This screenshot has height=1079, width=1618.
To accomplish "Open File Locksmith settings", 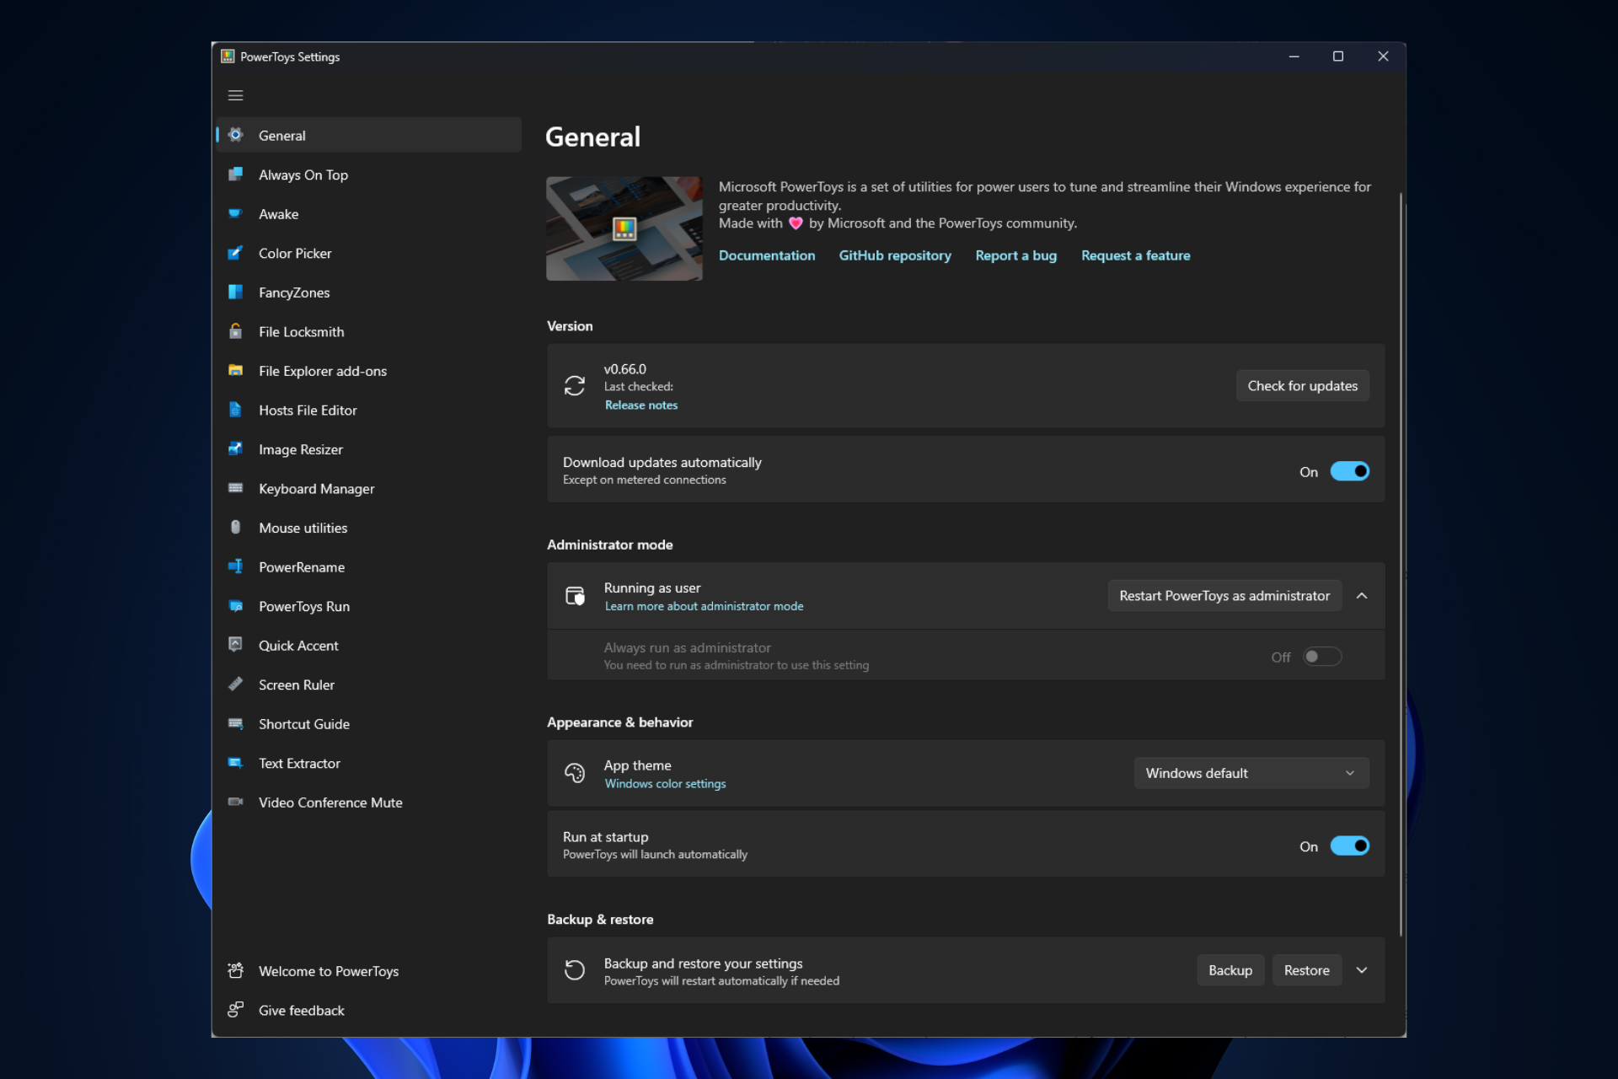I will click(301, 331).
